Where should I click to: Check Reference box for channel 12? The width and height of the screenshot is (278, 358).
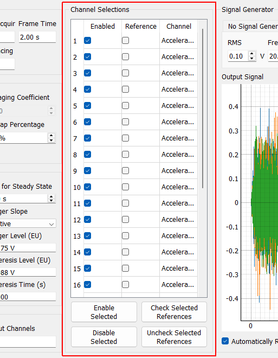(x=125, y=220)
